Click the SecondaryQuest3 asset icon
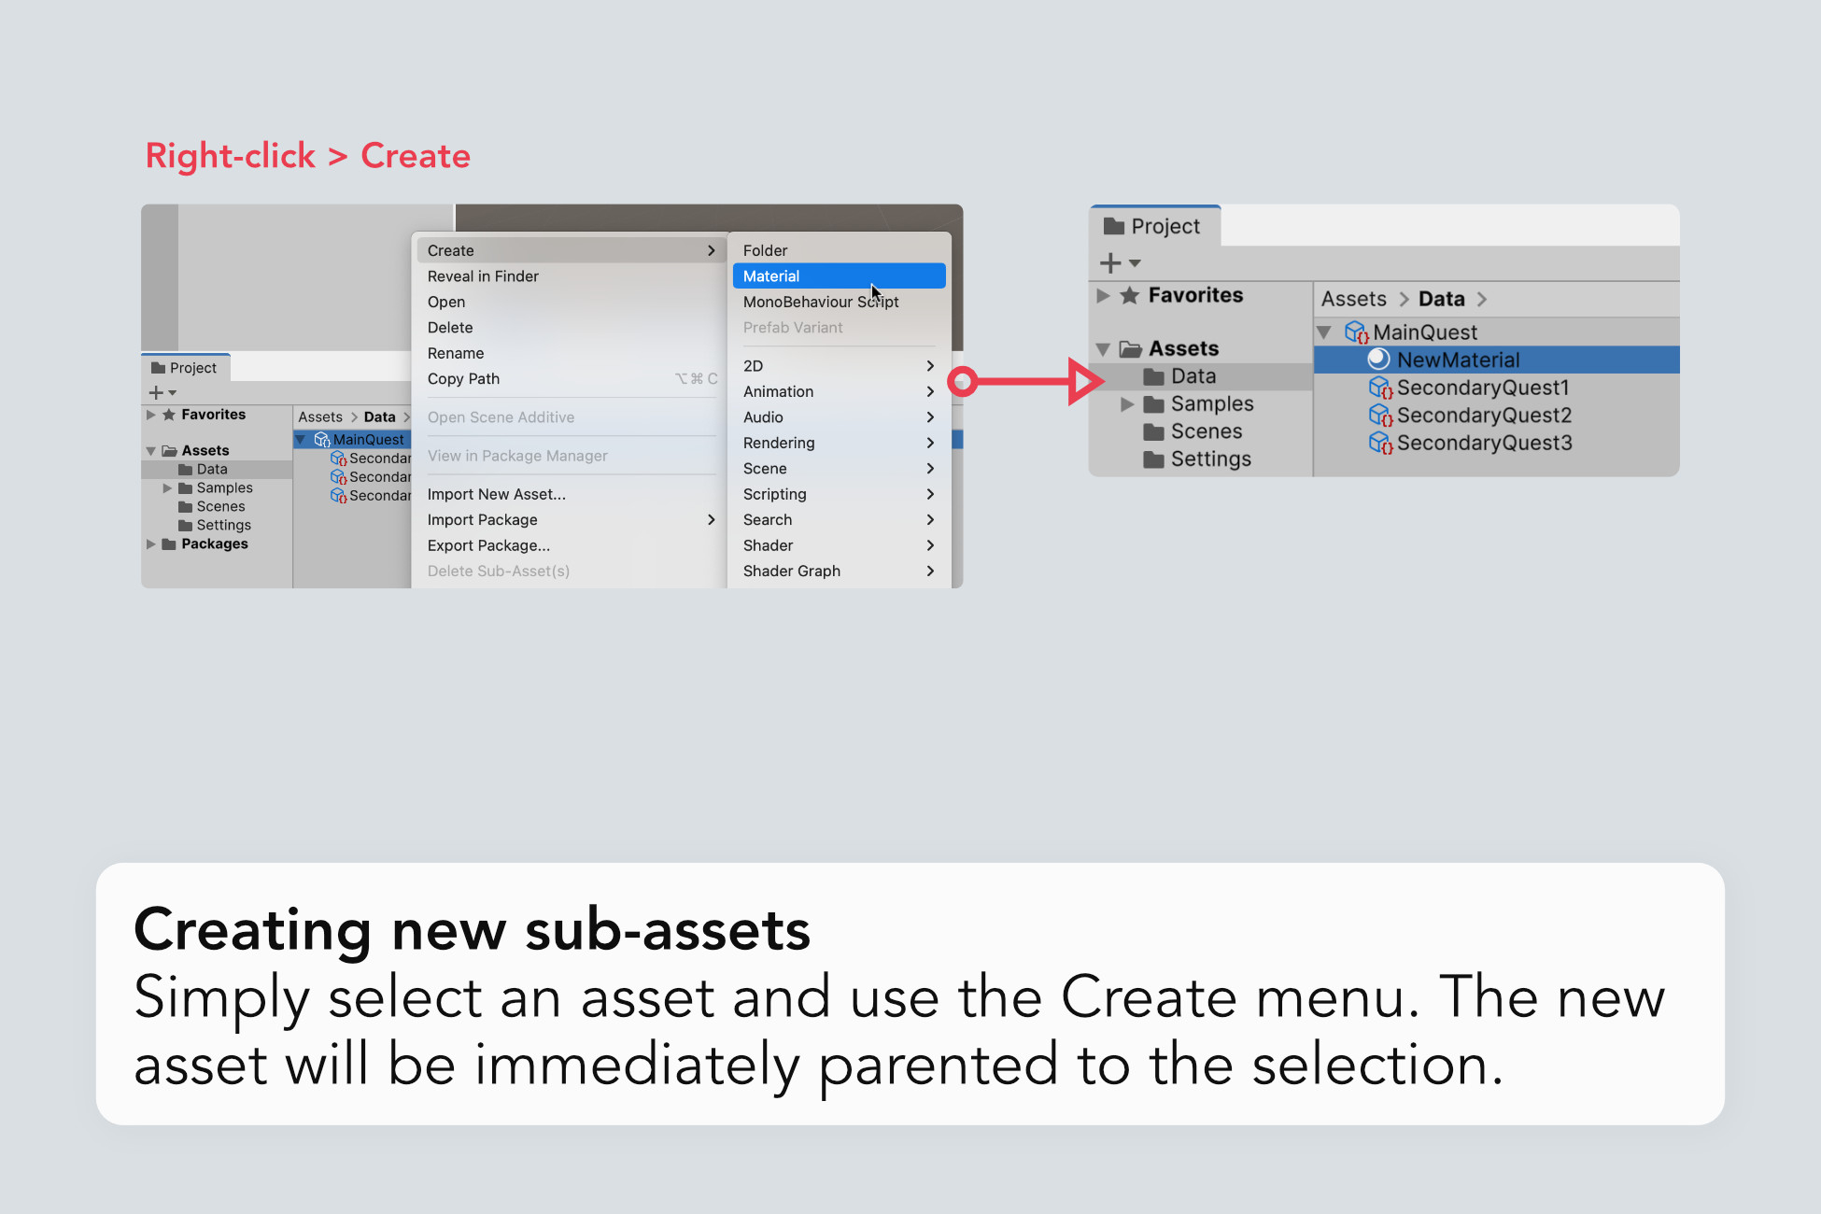Viewport: 1821px width, 1214px height. coord(1380,443)
